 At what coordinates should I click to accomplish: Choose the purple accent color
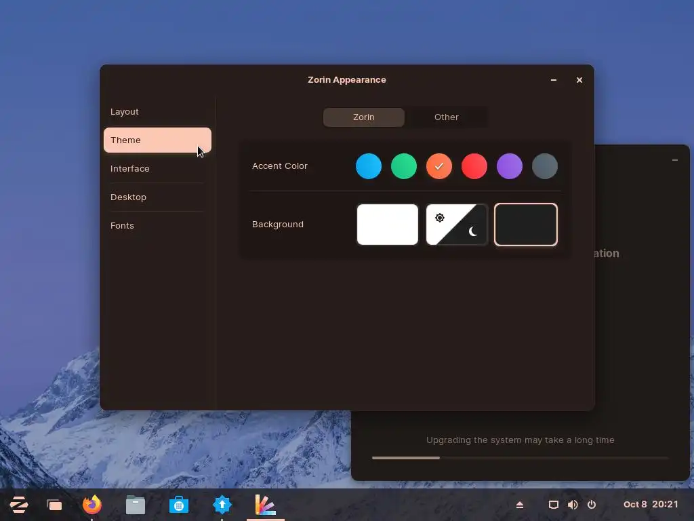tap(510, 166)
